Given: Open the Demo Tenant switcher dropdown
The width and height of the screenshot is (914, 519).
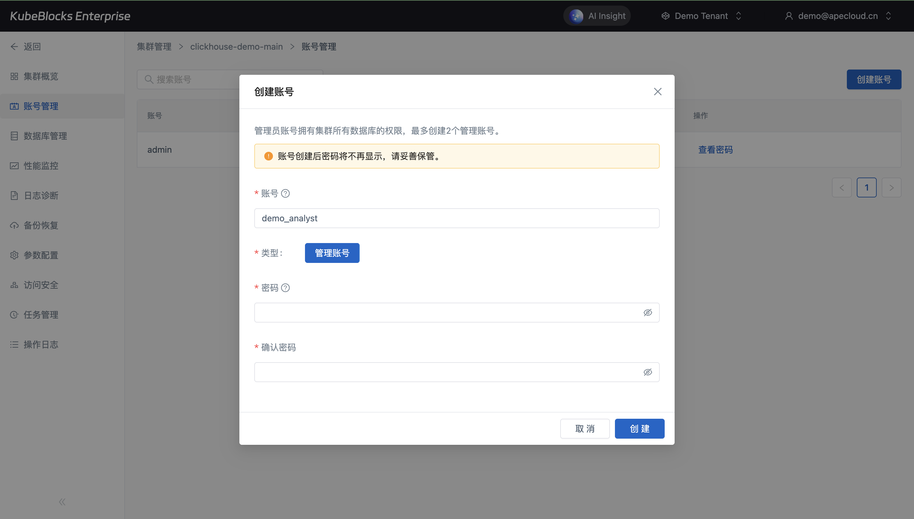Looking at the screenshot, I should tap(702, 16).
